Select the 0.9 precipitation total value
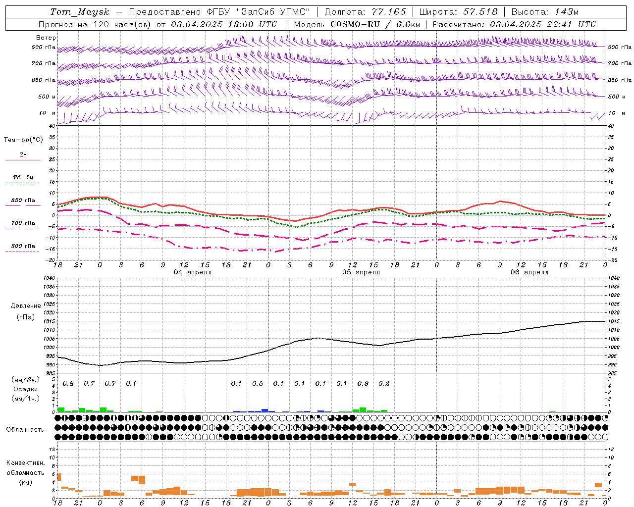Image resolution: width=634 pixels, height=507 pixels. (363, 384)
